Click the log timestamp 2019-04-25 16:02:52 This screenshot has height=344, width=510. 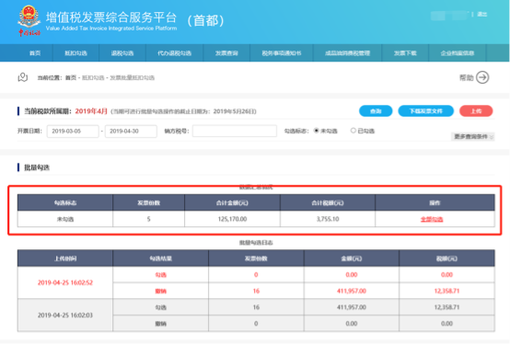click(65, 282)
